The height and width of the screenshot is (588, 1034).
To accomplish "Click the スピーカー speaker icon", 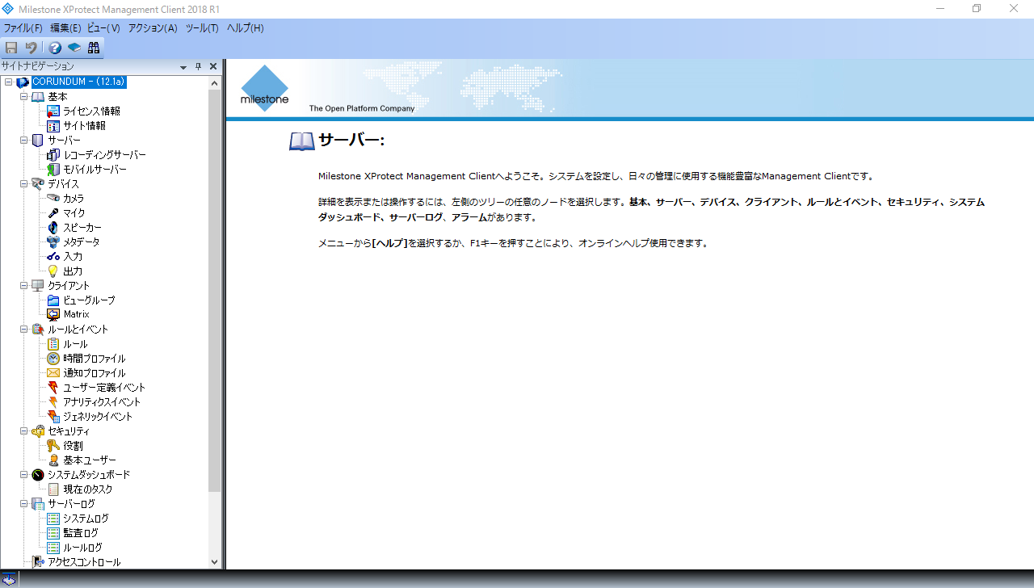I will 53,228.
